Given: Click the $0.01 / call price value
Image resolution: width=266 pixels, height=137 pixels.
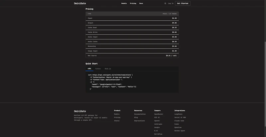Looking at the screenshot, I should [x=171, y=56].
